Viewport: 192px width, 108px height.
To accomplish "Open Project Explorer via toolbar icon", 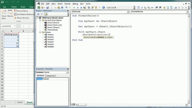I will (89, 7).
